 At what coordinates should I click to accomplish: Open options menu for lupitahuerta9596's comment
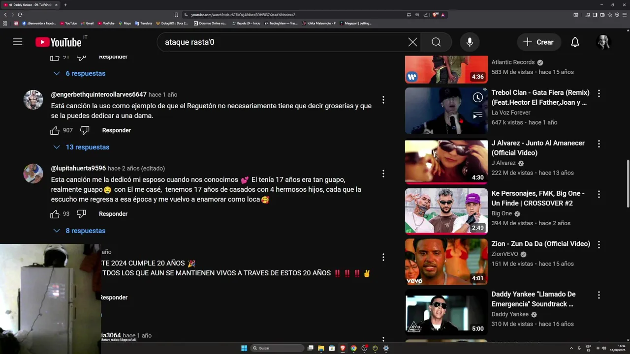[383, 174]
